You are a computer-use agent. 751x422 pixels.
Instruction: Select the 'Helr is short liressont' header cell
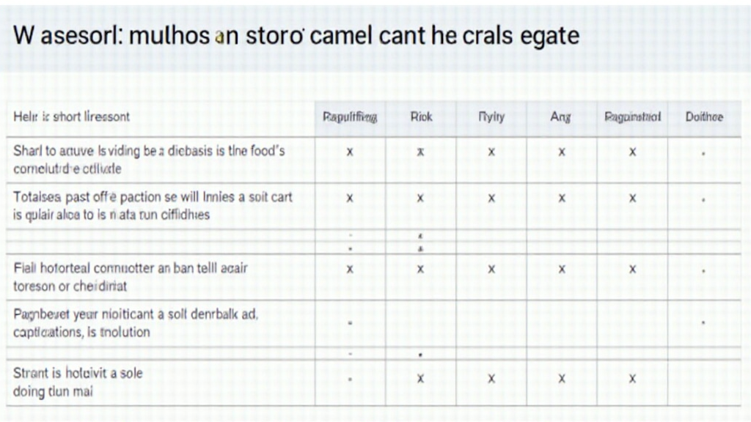72,117
